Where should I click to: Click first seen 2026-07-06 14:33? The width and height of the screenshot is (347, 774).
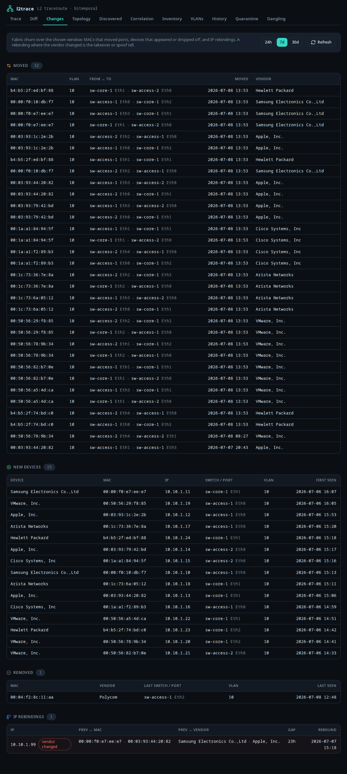pos(316,653)
